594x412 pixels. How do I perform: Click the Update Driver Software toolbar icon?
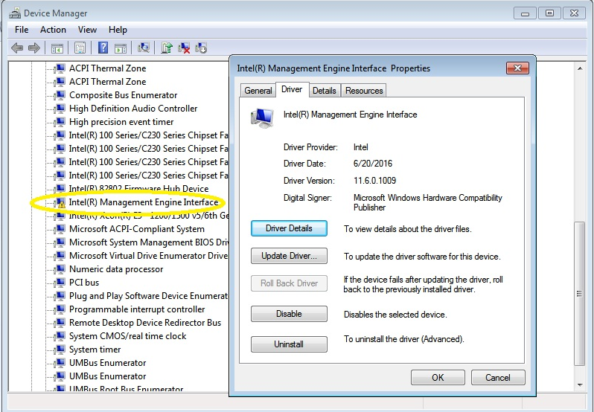[167, 48]
